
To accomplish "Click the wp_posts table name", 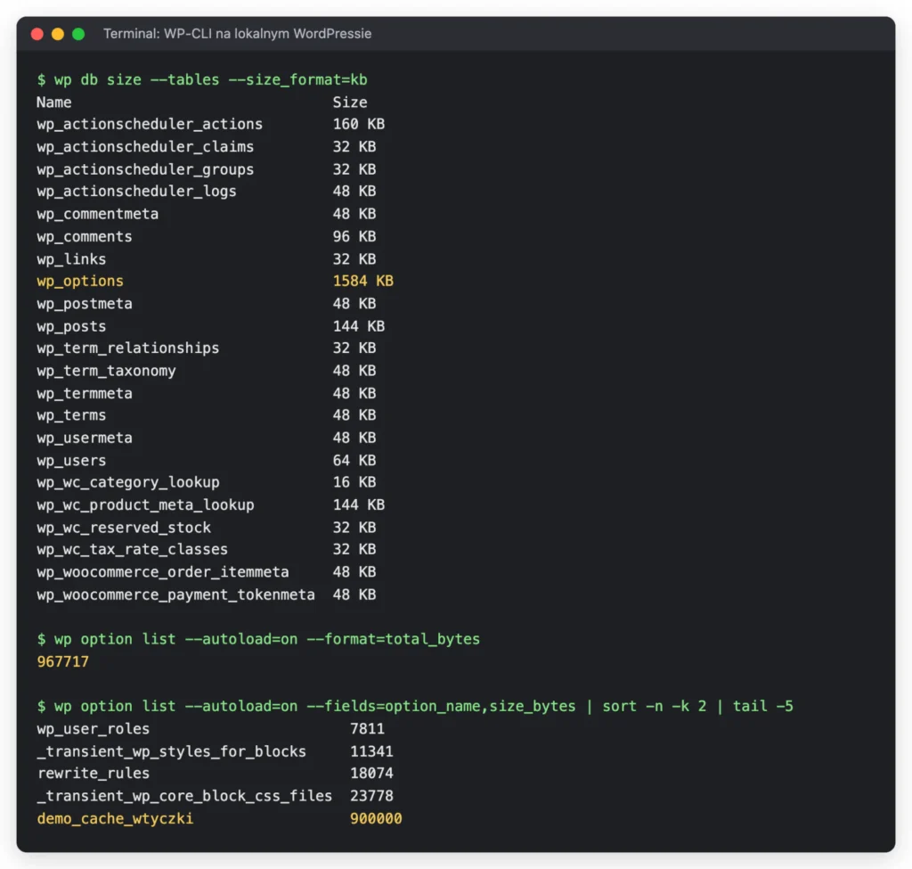I will (x=71, y=326).
